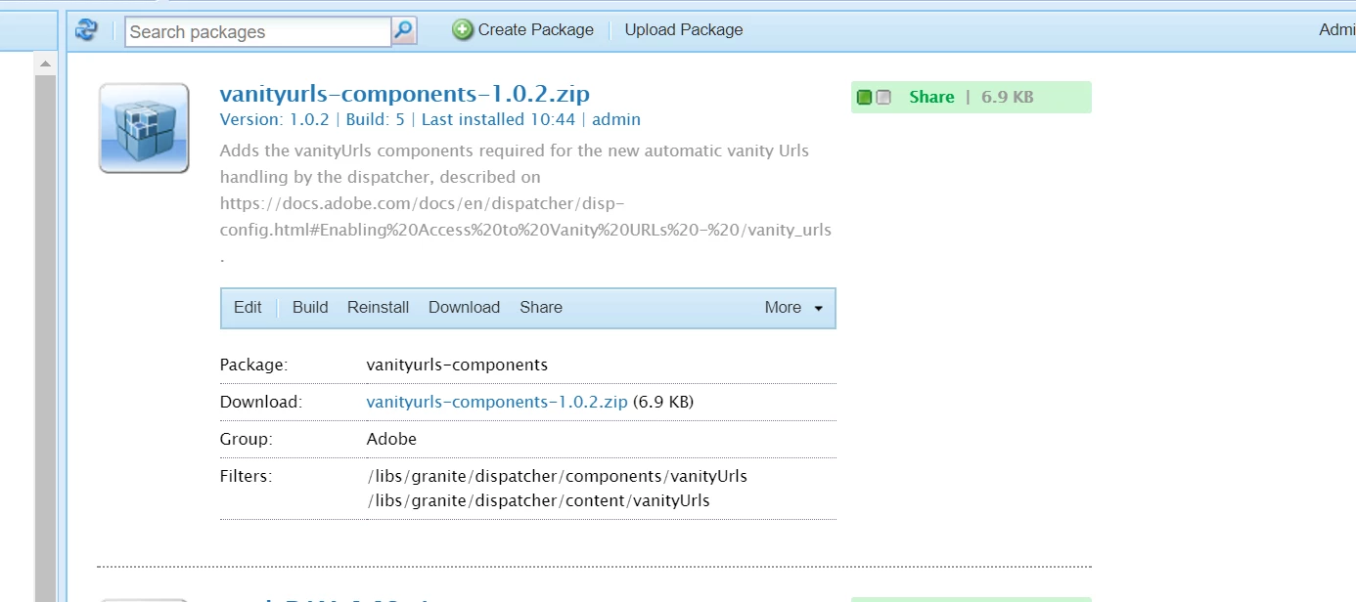Click the package name value 'vanityurls-components'
This screenshot has width=1356, height=602.
click(457, 365)
